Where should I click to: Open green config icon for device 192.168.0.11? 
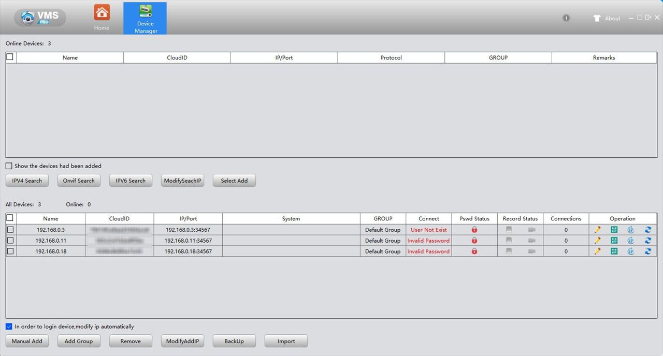point(614,241)
